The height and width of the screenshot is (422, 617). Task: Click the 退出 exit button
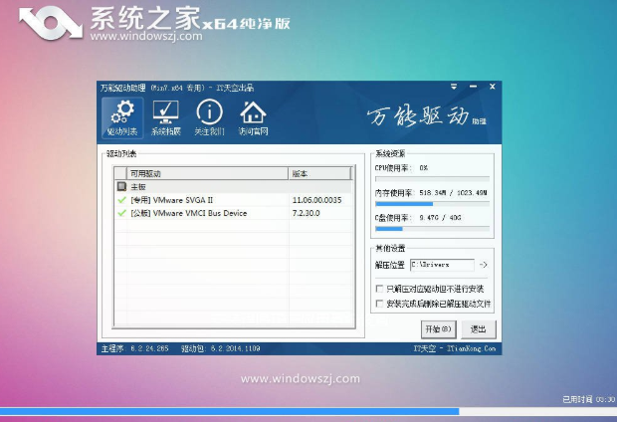pos(478,329)
